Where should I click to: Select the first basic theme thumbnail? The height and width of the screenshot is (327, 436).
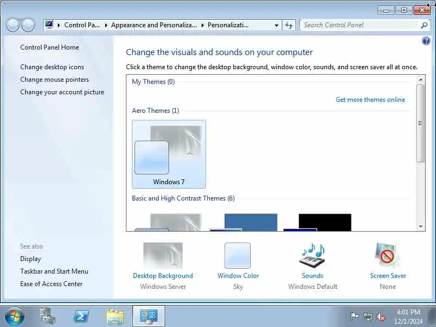point(169,222)
